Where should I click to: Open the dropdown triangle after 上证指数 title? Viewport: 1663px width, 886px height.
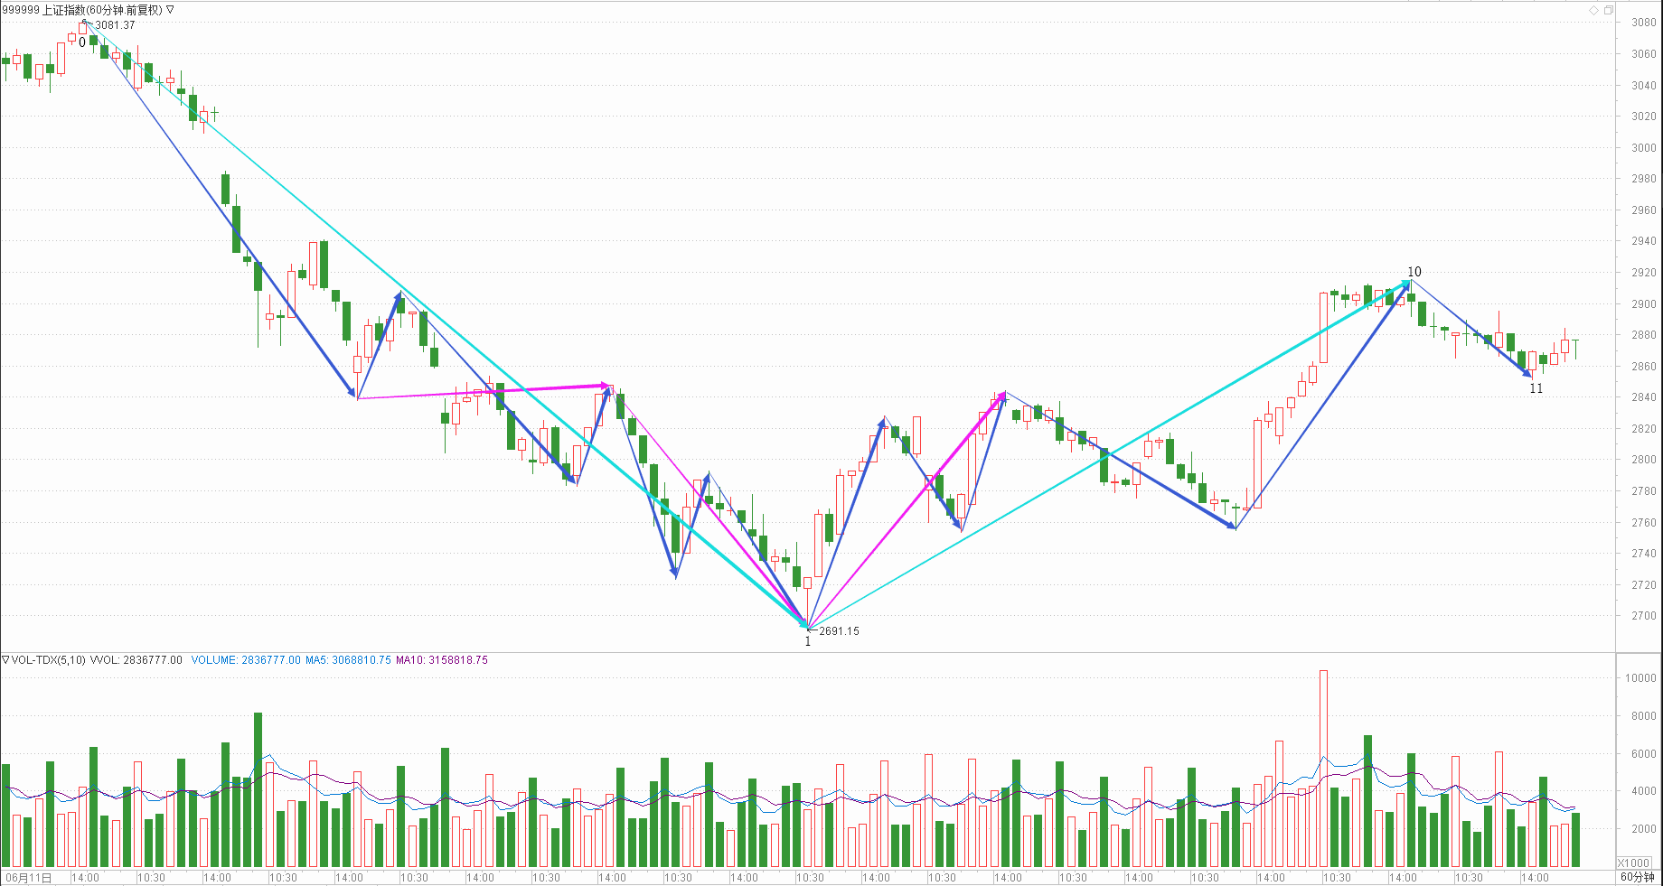click(x=171, y=10)
